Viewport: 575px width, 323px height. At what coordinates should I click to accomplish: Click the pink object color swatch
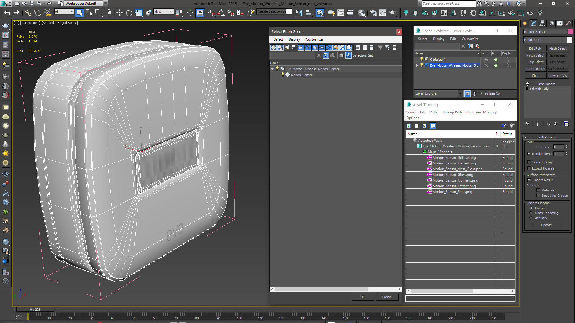tap(571, 32)
